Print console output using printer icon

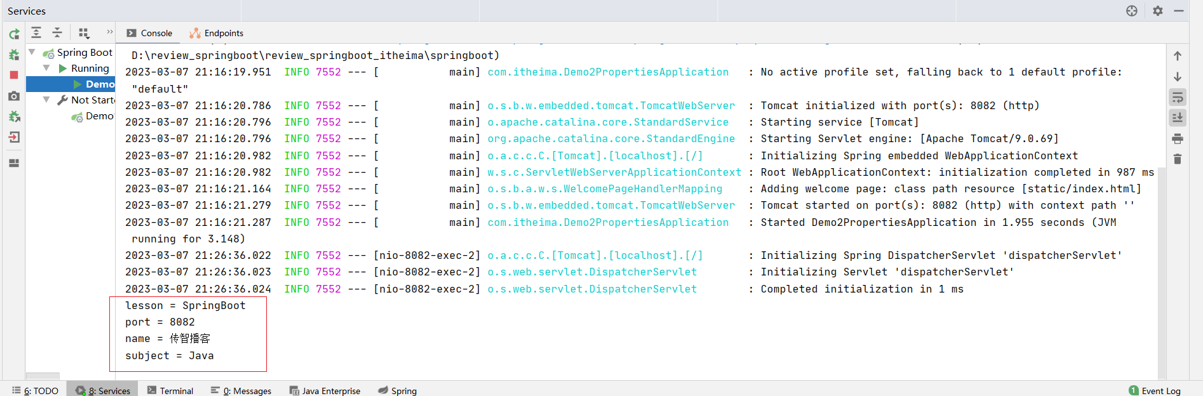[1178, 138]
